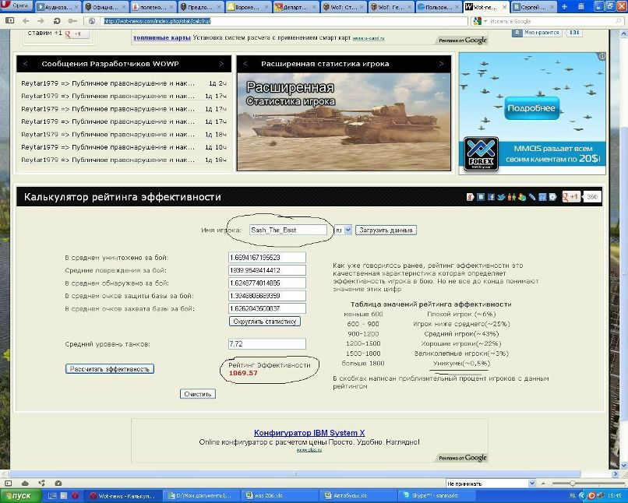Click next arrow in Расширенная статистика игрока panel
Screen dimensions: 628x503
[x=441, y=64]
